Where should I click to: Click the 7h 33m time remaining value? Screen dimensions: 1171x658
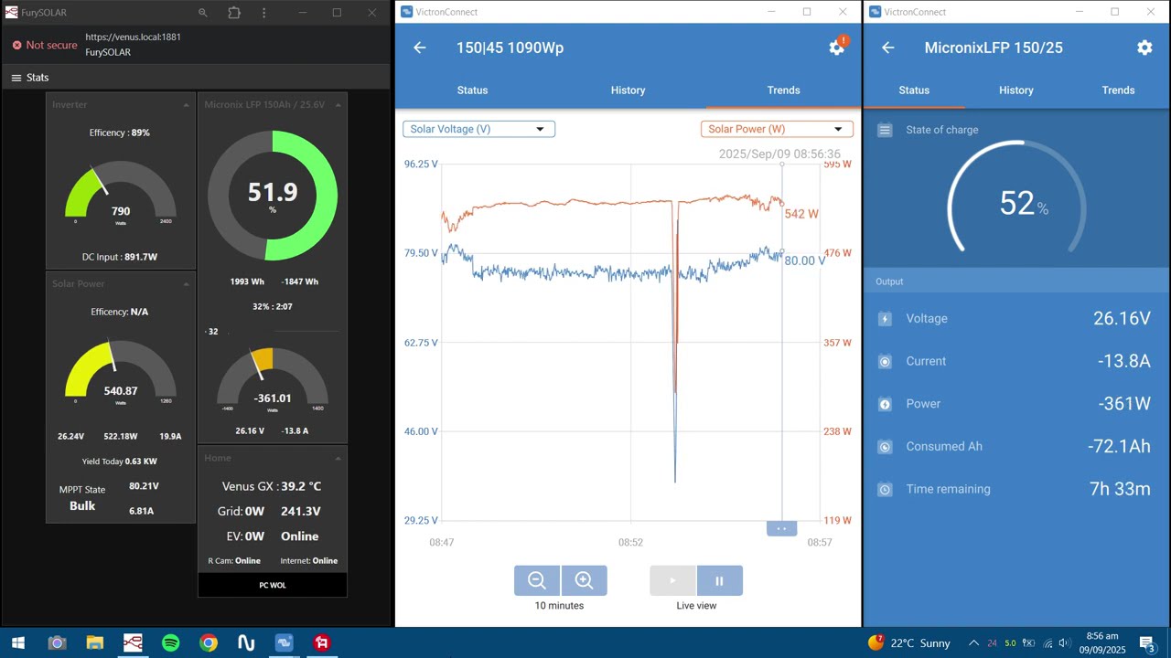click(x=1120, y=489)
